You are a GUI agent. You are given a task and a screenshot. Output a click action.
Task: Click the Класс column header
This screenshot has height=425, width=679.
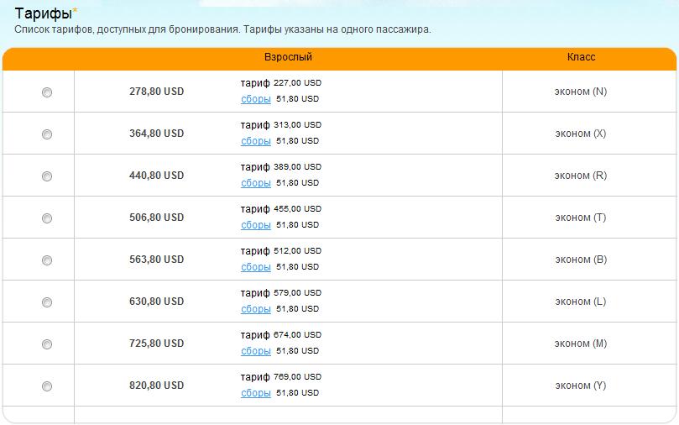click(581, 57)
